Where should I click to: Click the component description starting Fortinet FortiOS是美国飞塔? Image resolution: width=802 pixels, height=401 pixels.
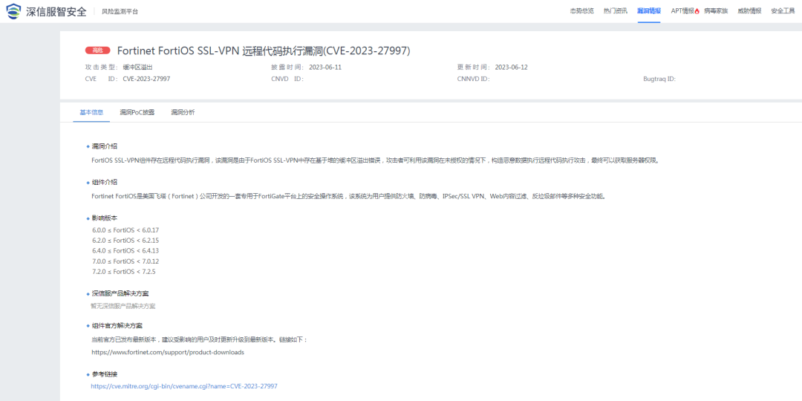tap(349, 196)
